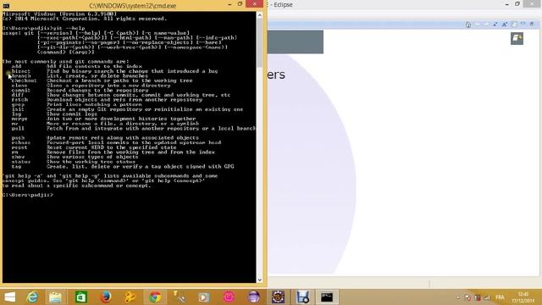Open Customize Page in Eclipse Welcome toolbar

tap(514, 25)
